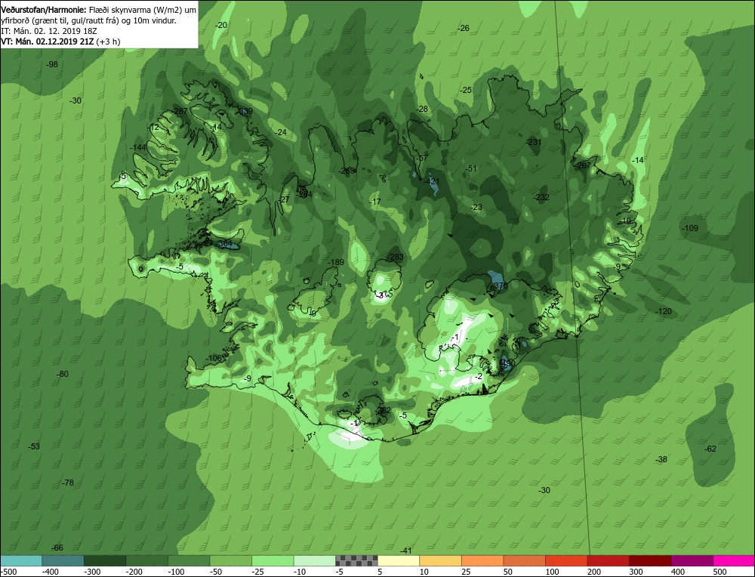Click the pale yellow legend swatch
The height and width of the screenshot is (577, 755).
[399, 560]
